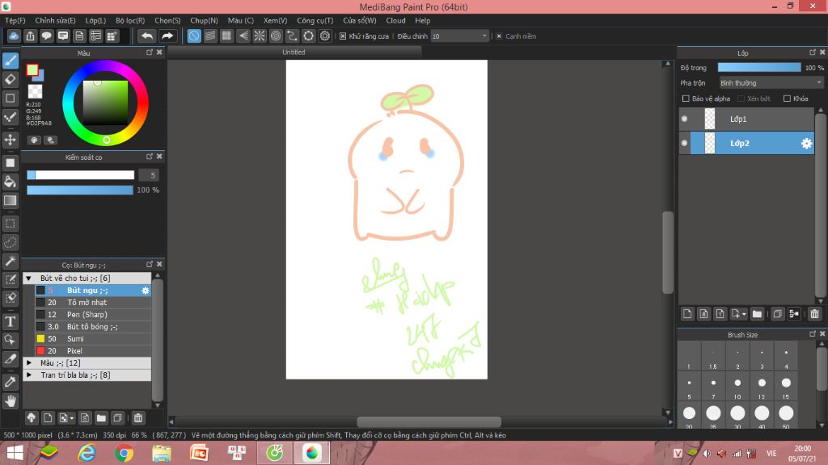
Task: Select the transparent color swatch
Action: pyautogui.click(x=35, y=92)
